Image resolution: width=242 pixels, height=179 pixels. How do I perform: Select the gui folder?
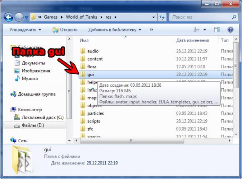pyautogui.click(x=156, y=75)
